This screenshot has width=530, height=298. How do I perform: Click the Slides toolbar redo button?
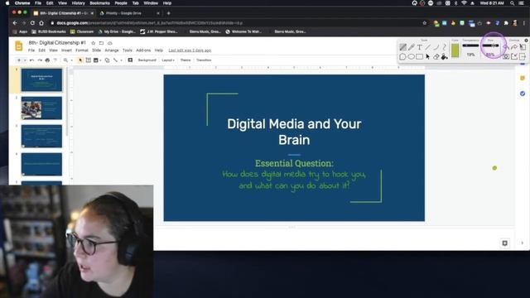tap(40, 60)
